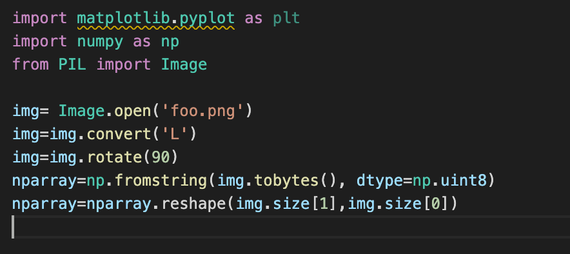The width and height of the screenshot is (570, 254).
Task: Click the underlined matplotlib module name
Action: 124,18
